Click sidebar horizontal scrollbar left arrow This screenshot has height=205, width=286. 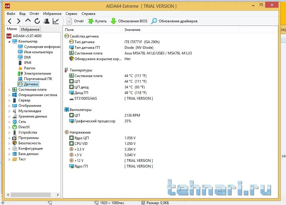(x=8, y=195)
